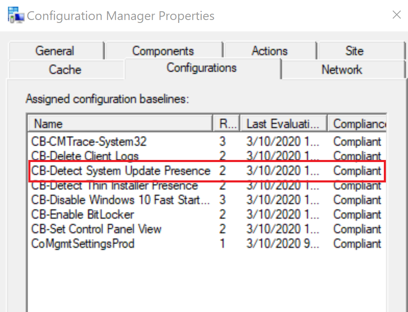This screenshot has width=408, height=312.
Task: Click the Configurations tab
Action: (202, 67)
